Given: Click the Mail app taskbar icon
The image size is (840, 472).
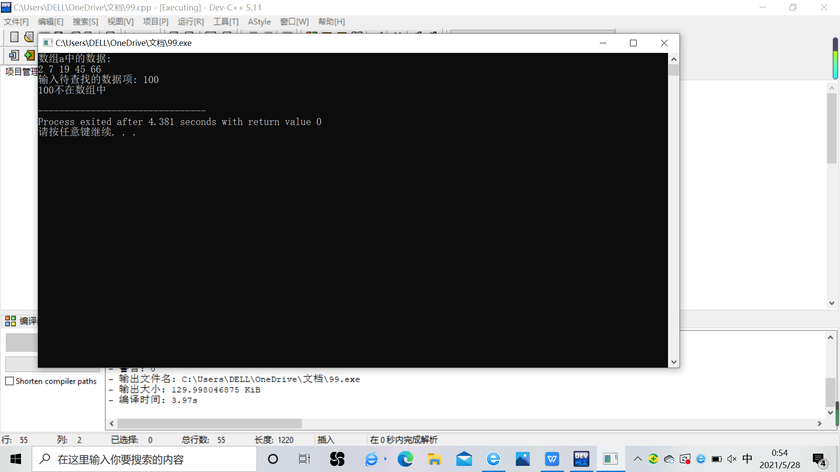Looking at the screenshot, I should click(x=464, y=459).
